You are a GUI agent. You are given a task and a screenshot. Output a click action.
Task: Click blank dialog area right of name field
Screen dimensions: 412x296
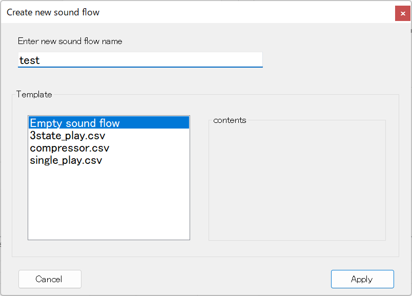tap(333, 60)
